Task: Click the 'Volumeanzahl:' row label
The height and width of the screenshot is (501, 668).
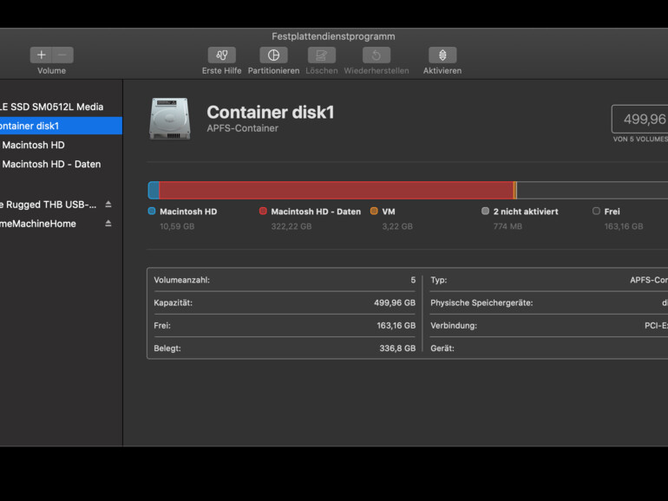Action: pos(182,280)
